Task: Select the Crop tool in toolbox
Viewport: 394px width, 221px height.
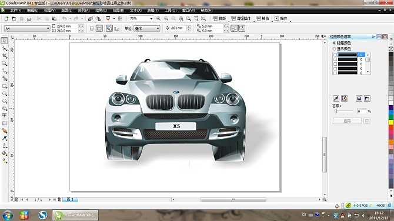Action: click(4, 56)
